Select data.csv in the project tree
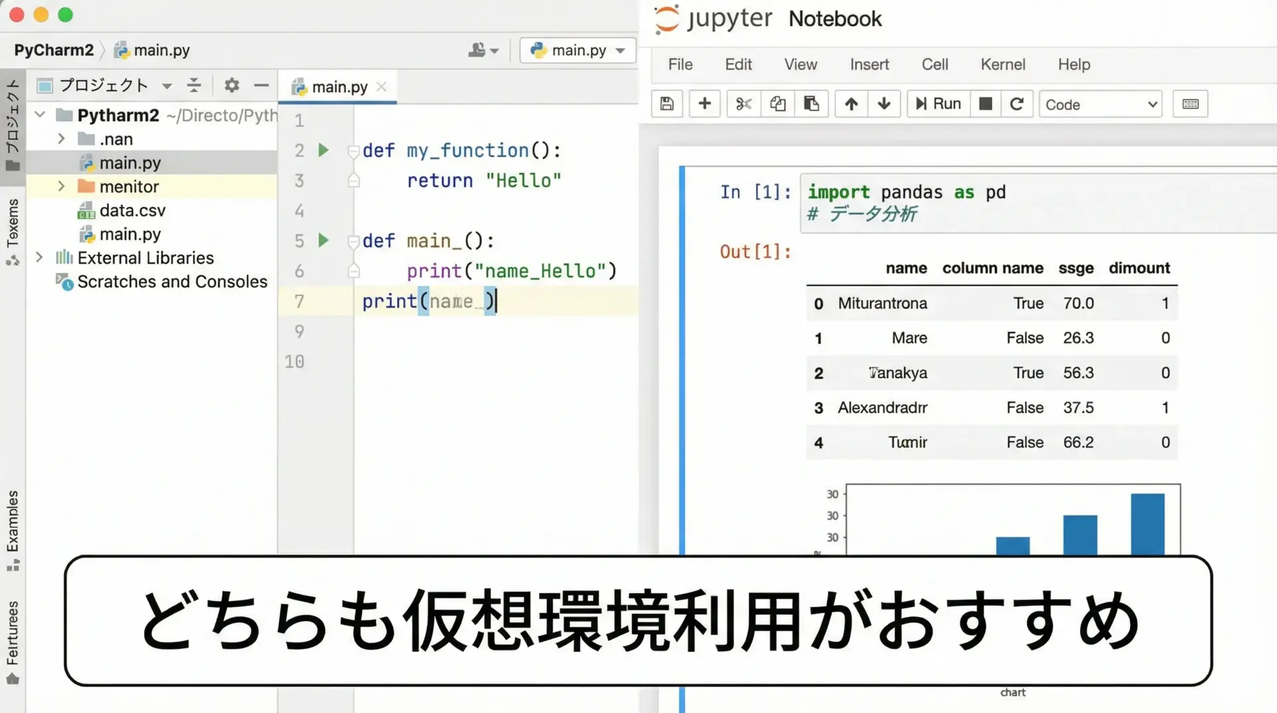The width and height of the screenshot is (1277, 713). tap(132, 210)
